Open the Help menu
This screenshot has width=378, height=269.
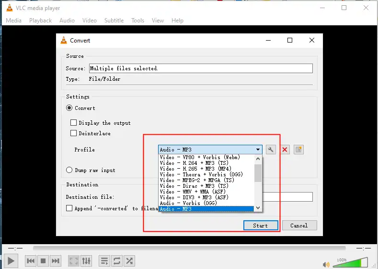(177, 21)
